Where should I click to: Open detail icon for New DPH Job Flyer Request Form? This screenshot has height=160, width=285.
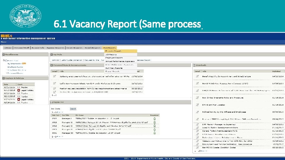click(x=197, y=84)
